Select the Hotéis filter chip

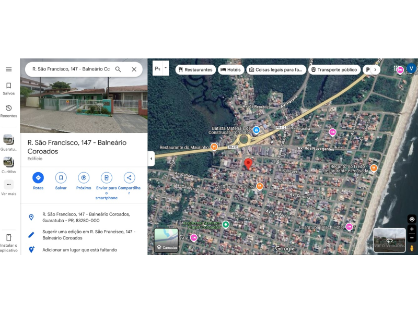coord(231,70)
